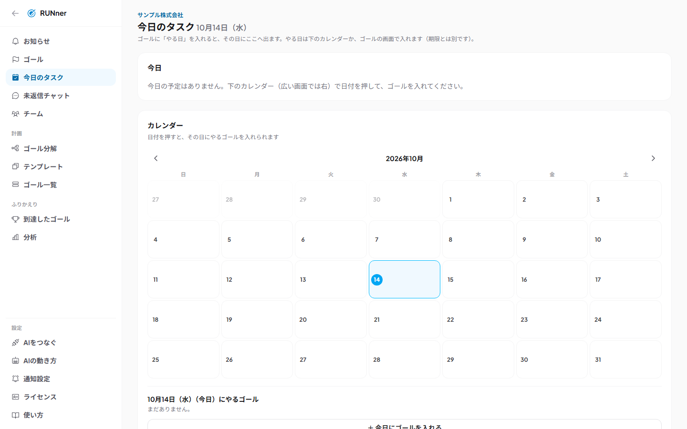Click the まだありません。 text
Image resolution: width=687 pixels, height=429 pixels.
pyautogui.click(x=169, y=409)
